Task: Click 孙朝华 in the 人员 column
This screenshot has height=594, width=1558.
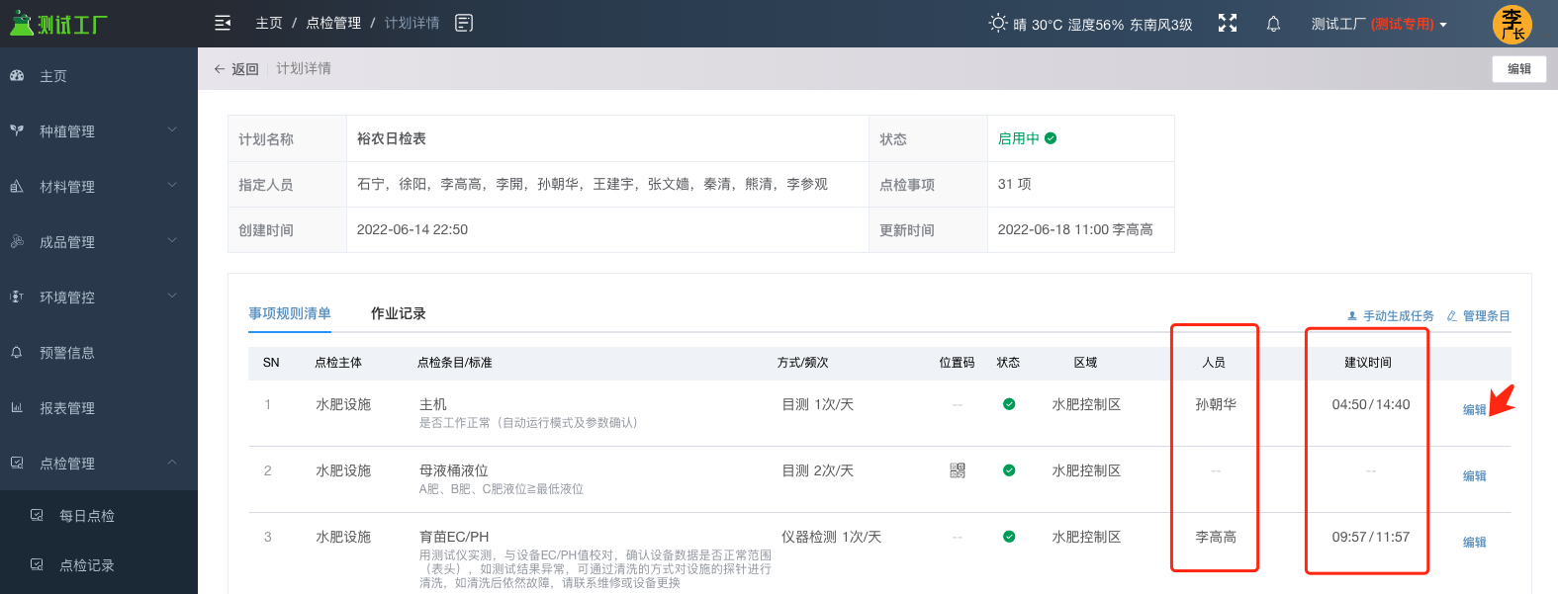Action: (x=1216, y=404)
